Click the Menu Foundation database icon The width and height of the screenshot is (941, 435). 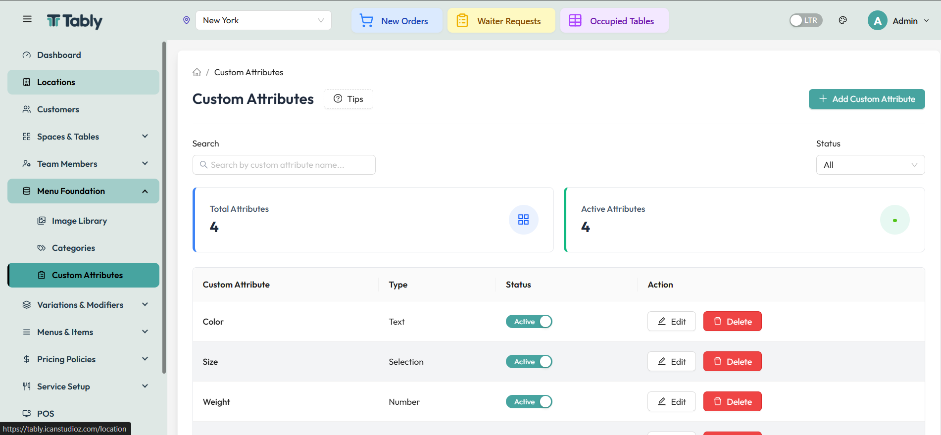coord(27,191)
